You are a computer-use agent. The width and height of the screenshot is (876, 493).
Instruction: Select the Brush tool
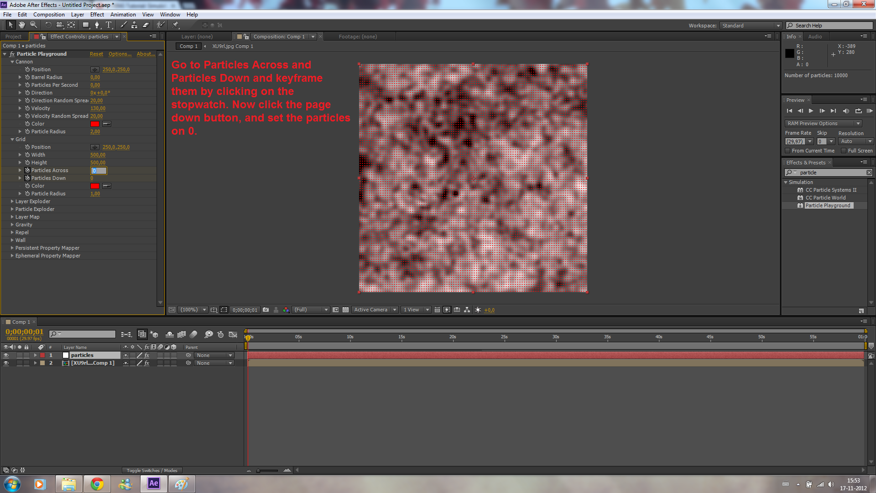[x=123, y=25]
